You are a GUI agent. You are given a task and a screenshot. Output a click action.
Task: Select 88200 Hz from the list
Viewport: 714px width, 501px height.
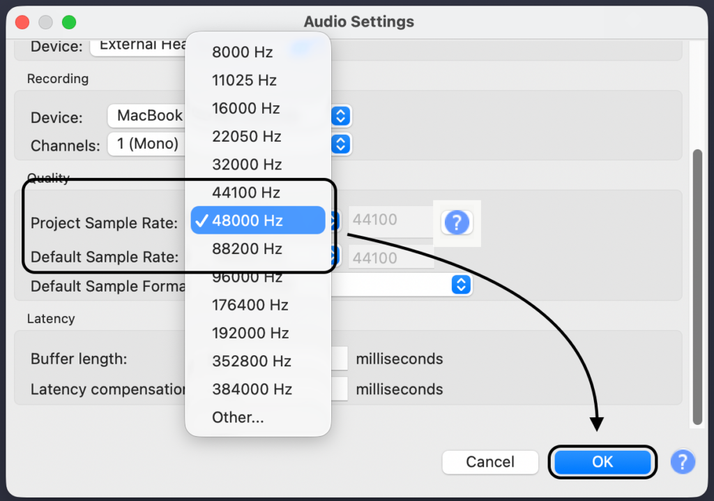(x=246, y=248)
